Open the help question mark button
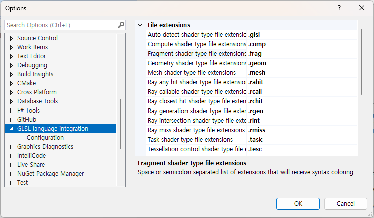 [x=339, y=8]
